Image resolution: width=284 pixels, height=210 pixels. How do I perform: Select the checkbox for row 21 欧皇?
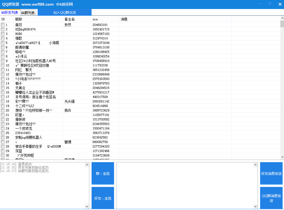[x=3, y=115]
